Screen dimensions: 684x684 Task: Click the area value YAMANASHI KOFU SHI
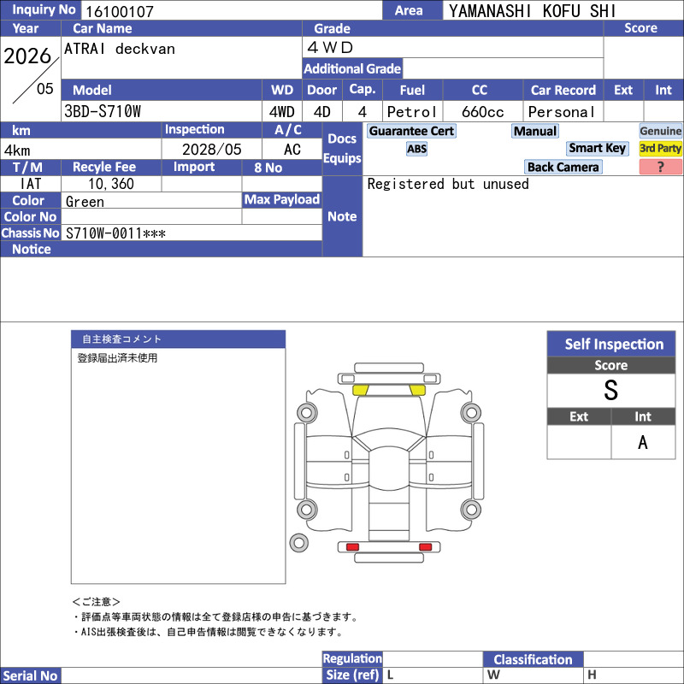[532, 11]
